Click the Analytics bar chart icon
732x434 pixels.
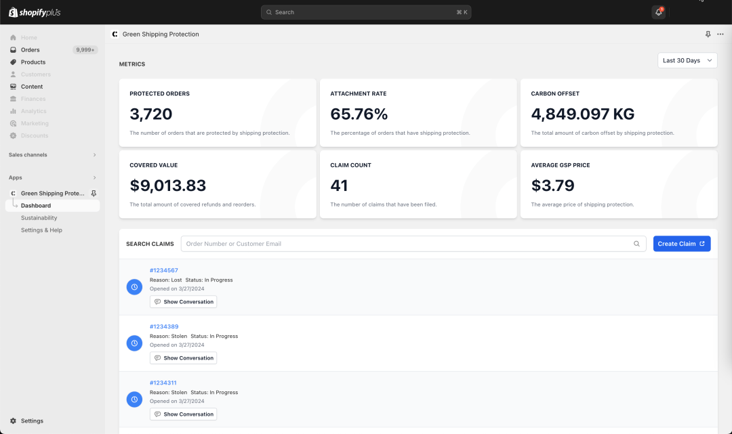click(x=13, y=111)
